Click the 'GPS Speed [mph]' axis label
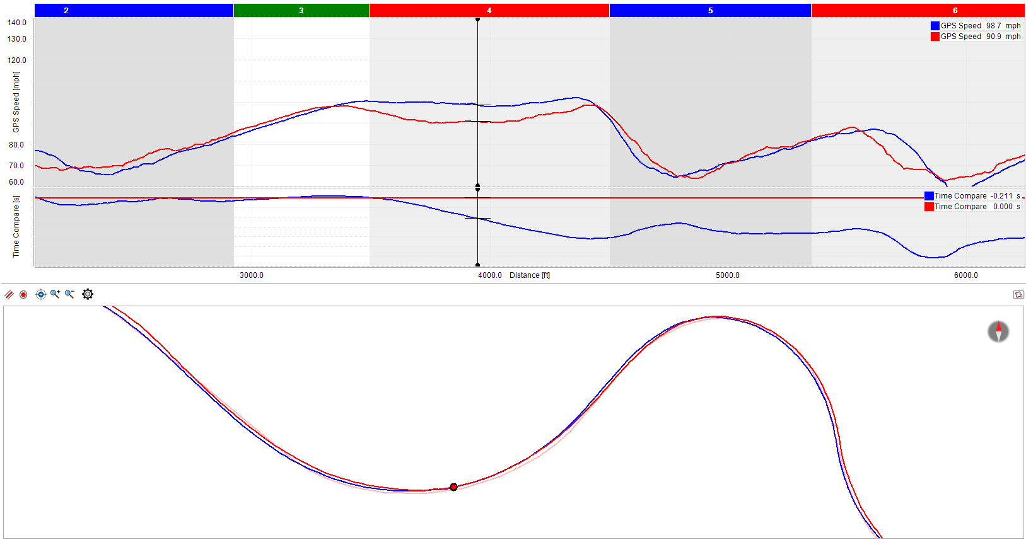The width and height of the screenshot is (1026, 540). tap(16, 101)
